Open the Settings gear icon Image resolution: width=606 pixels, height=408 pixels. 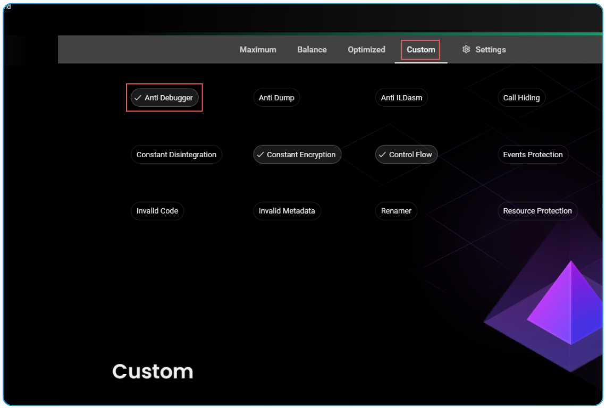466,49
